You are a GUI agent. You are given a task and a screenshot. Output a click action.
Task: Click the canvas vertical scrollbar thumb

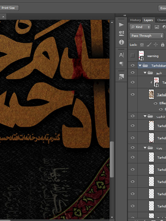pyautogui.click(x=112, y=159)
